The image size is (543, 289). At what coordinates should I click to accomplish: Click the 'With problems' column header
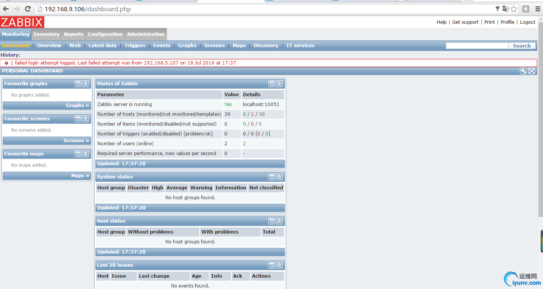(x=230, y=232)
